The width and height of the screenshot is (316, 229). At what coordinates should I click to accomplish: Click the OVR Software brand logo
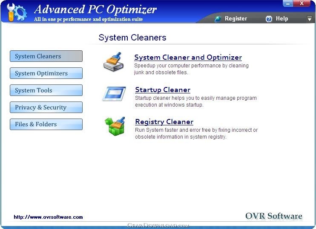274,216
